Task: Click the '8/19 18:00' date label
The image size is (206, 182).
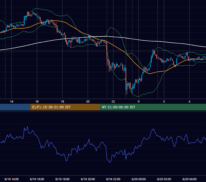Action: pos(62,179)
